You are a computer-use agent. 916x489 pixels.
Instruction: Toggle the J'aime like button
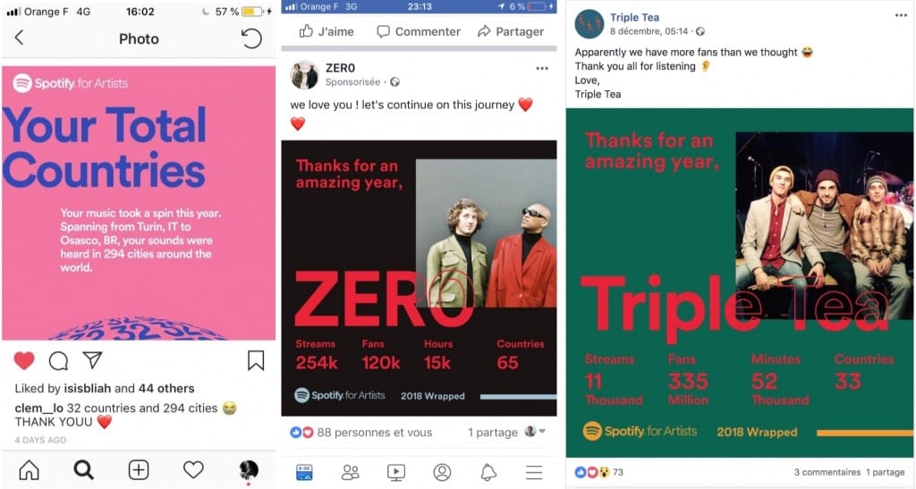(x=327, y=31)
